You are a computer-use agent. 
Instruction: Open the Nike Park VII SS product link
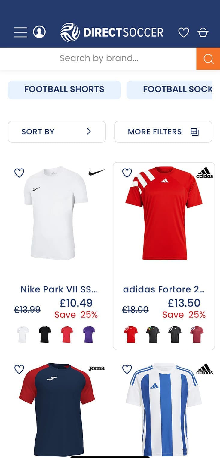point(59,289)
